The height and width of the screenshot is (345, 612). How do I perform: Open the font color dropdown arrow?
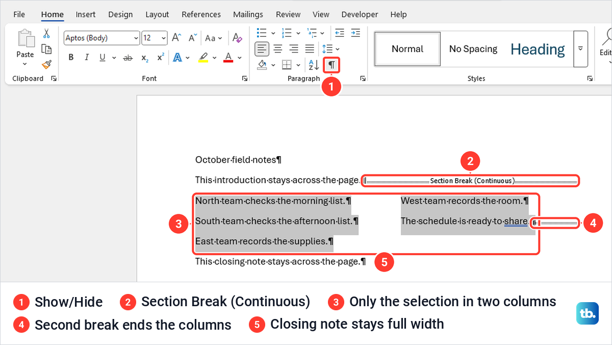pyautogui.click(x=240, y=57)
